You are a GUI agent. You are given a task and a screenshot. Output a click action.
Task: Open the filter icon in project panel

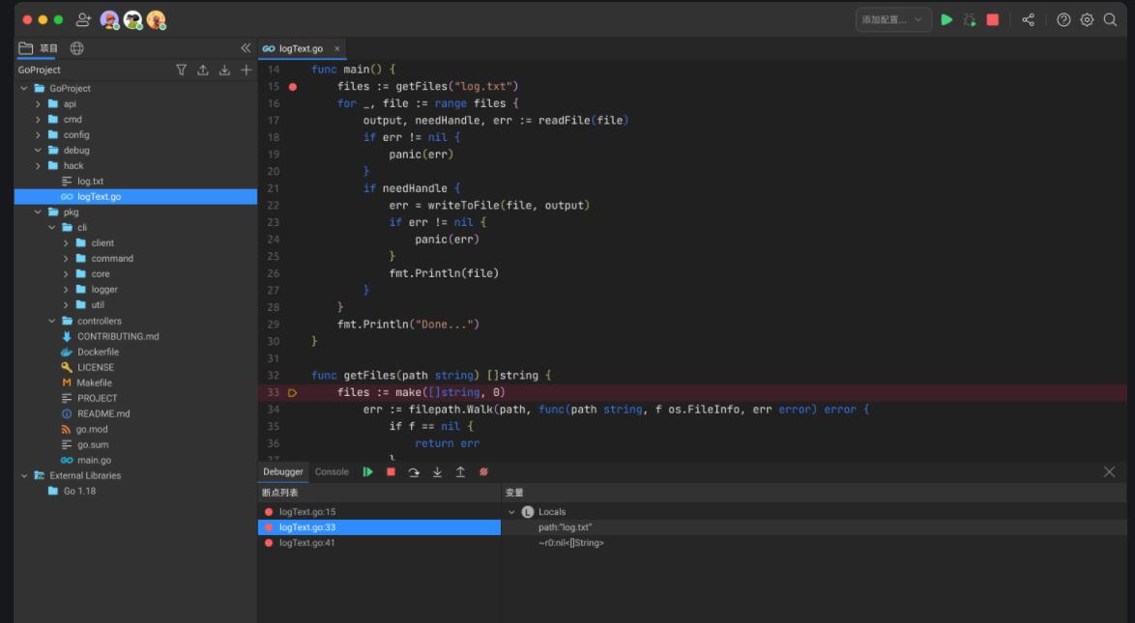[181, 70]
